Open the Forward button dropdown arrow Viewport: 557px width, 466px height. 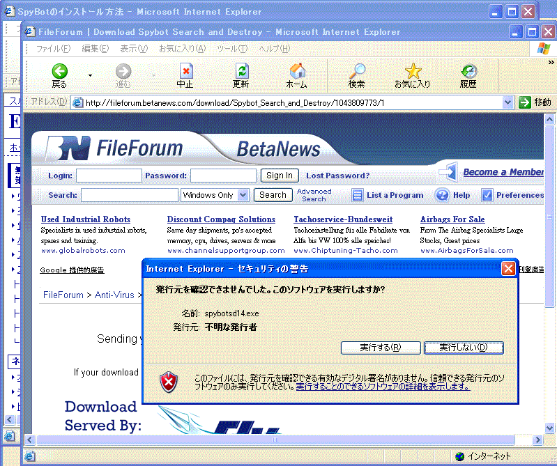point(153,75)
